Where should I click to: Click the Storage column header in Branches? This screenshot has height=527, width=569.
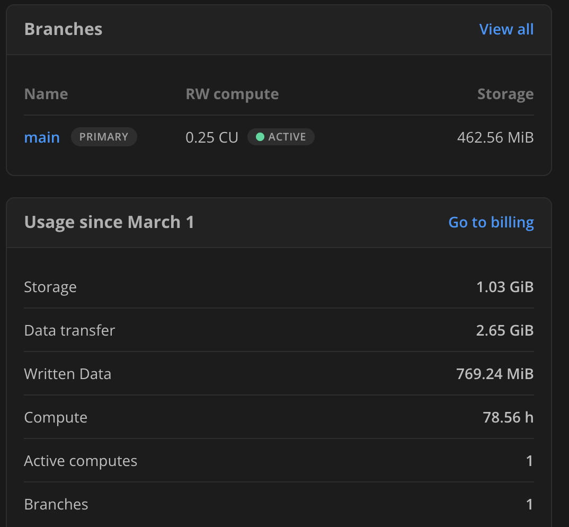pyautogui.click(x=505, y=94)
